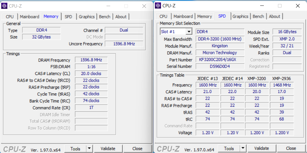Image resolution: width=307 pixels, height=153 pixels.
Task: Close the right CPU-Z window via X
Action: (x=298, y=6)
